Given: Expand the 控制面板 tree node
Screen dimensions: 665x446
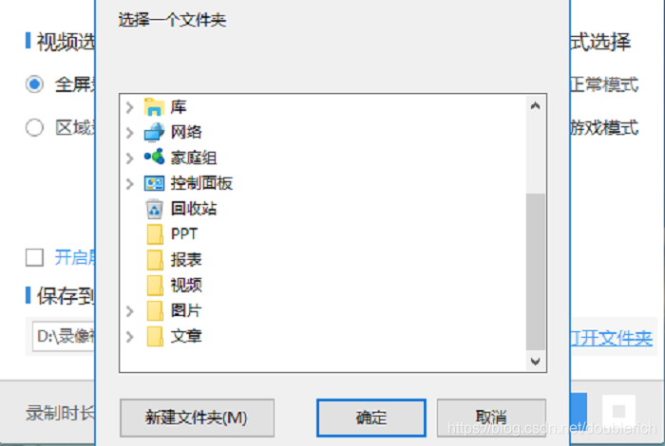Looking at the screenshot, I should [130, 184].
